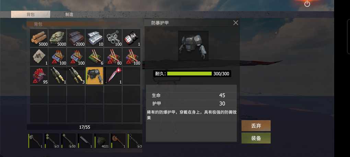Screen dimensions: 350x157
Task: Select the pink dagger weapon item
Action: click(x=113, y=76)
